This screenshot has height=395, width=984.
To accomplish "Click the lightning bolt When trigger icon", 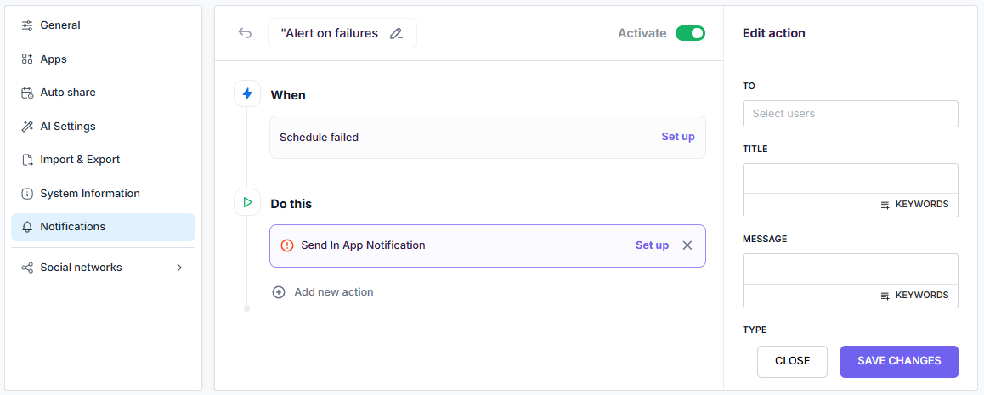I will 247,94.
